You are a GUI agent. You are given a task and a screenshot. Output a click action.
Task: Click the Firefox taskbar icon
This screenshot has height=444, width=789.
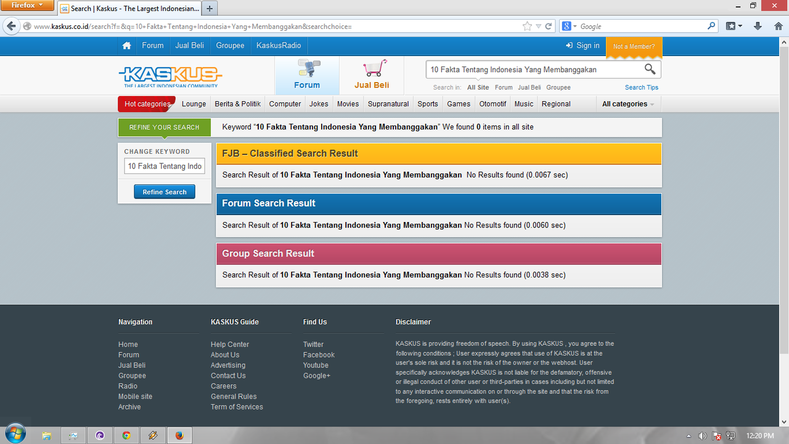[179, 435]
